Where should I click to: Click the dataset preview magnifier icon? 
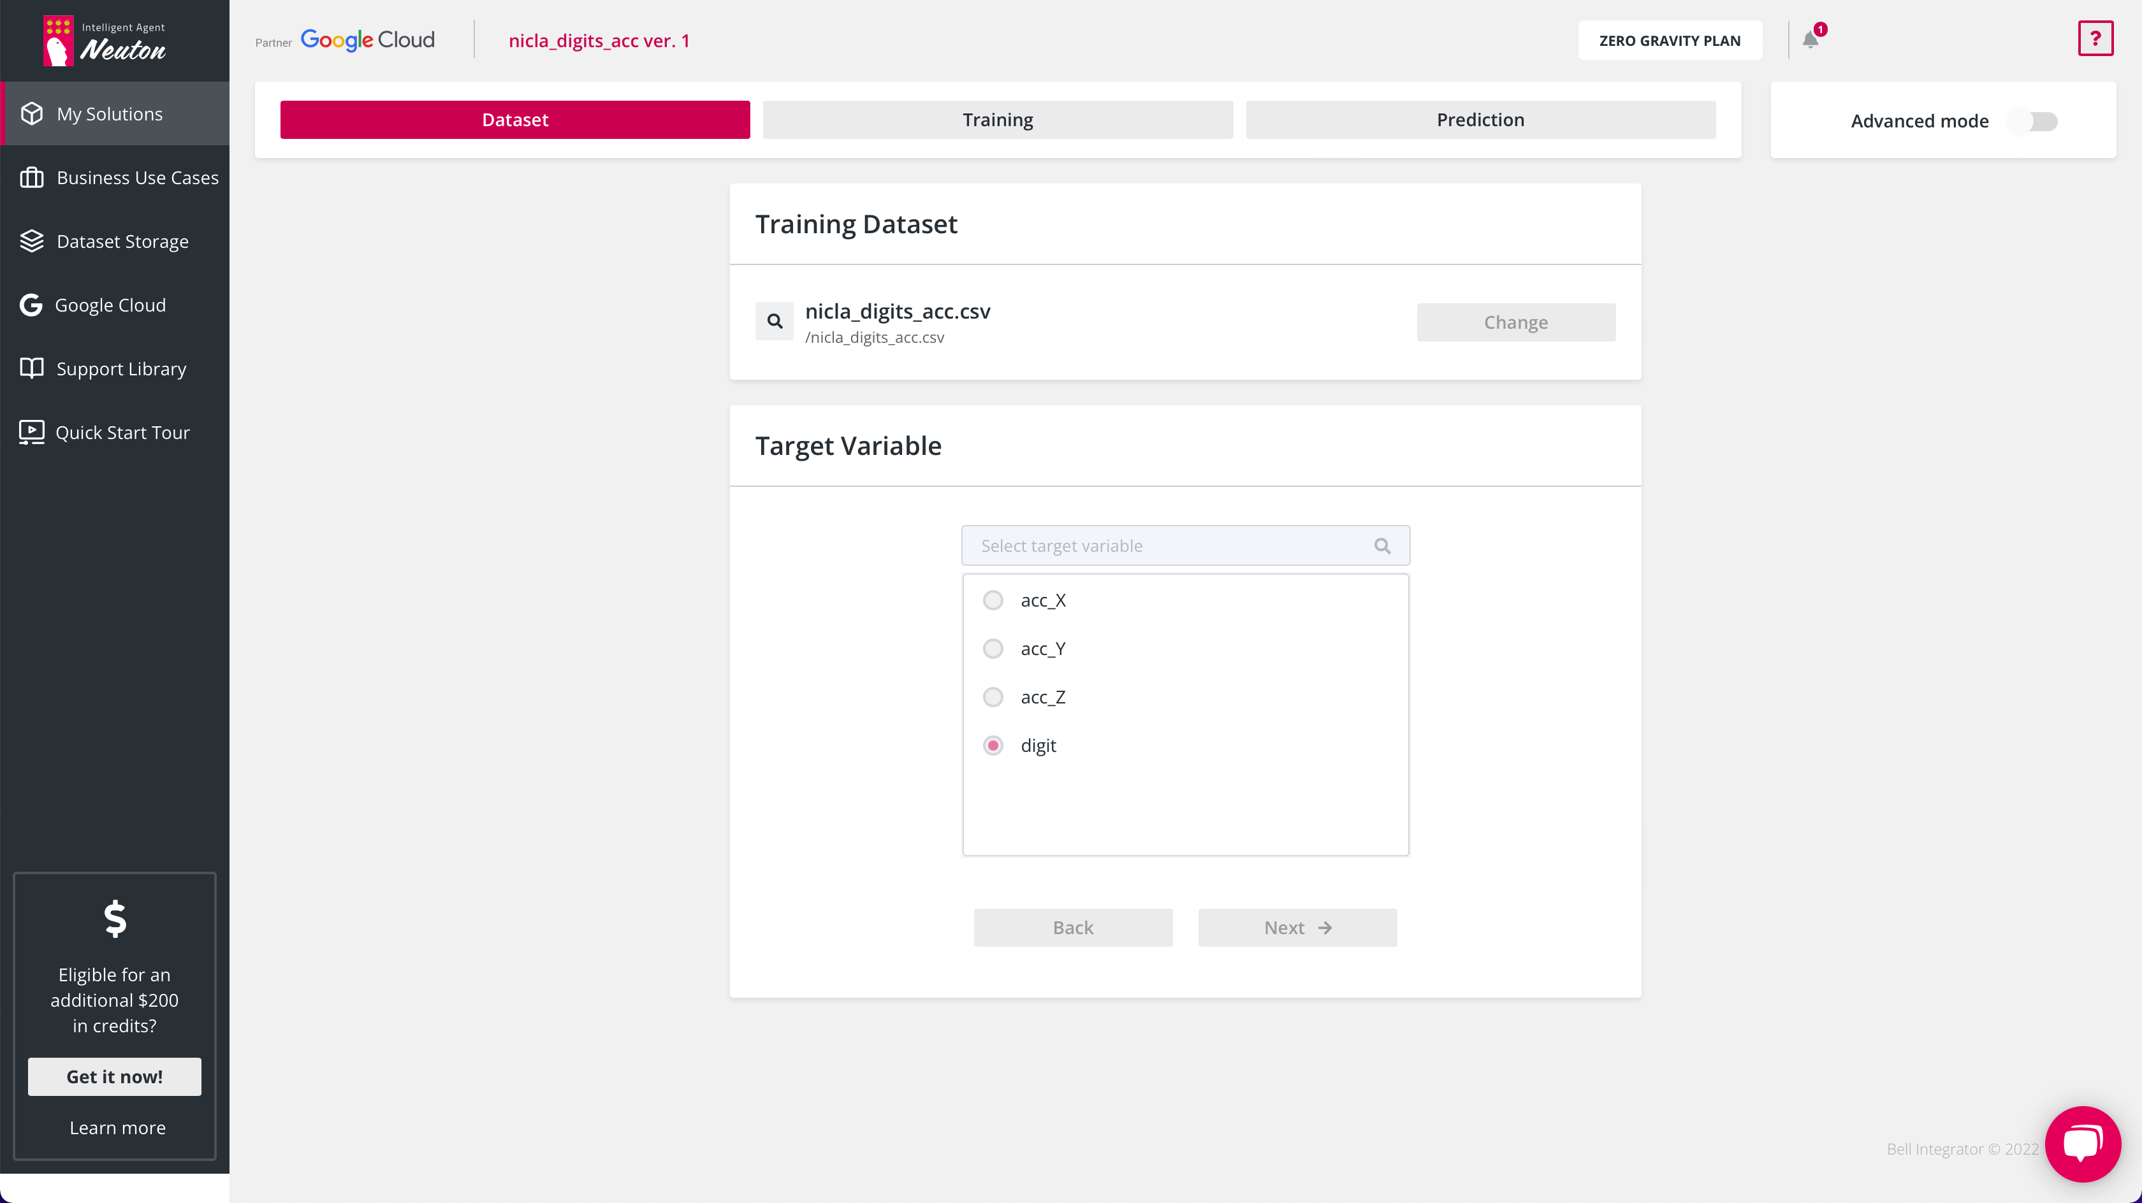point(774,321)
